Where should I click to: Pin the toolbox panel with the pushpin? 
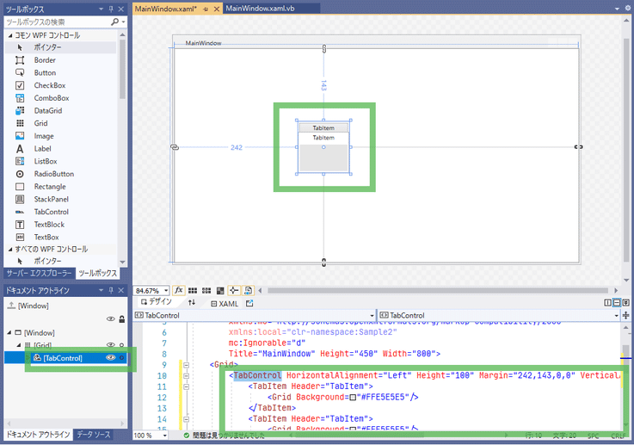pyautogui.click(x=111, y=8)
